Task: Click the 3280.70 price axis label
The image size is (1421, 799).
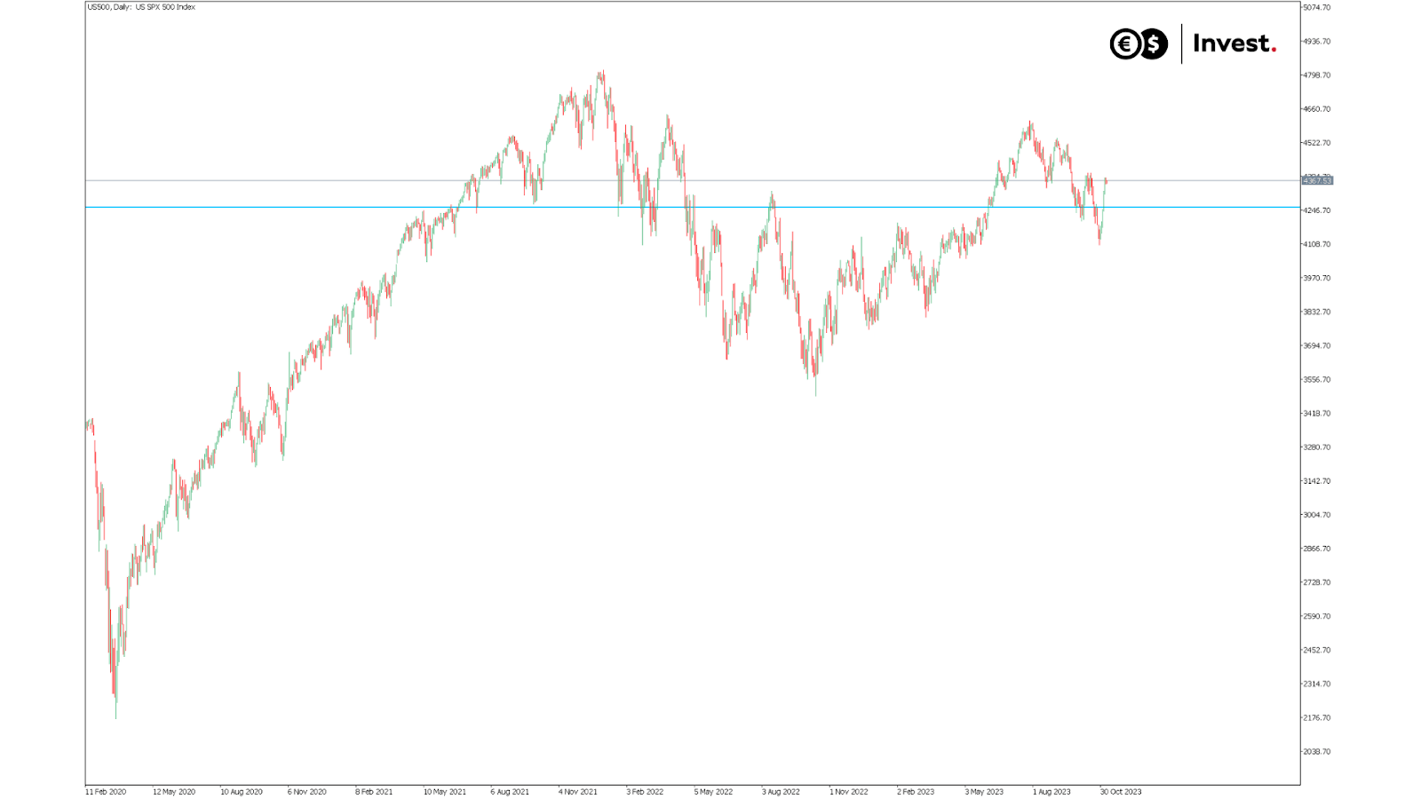Action: (1316, 447)
